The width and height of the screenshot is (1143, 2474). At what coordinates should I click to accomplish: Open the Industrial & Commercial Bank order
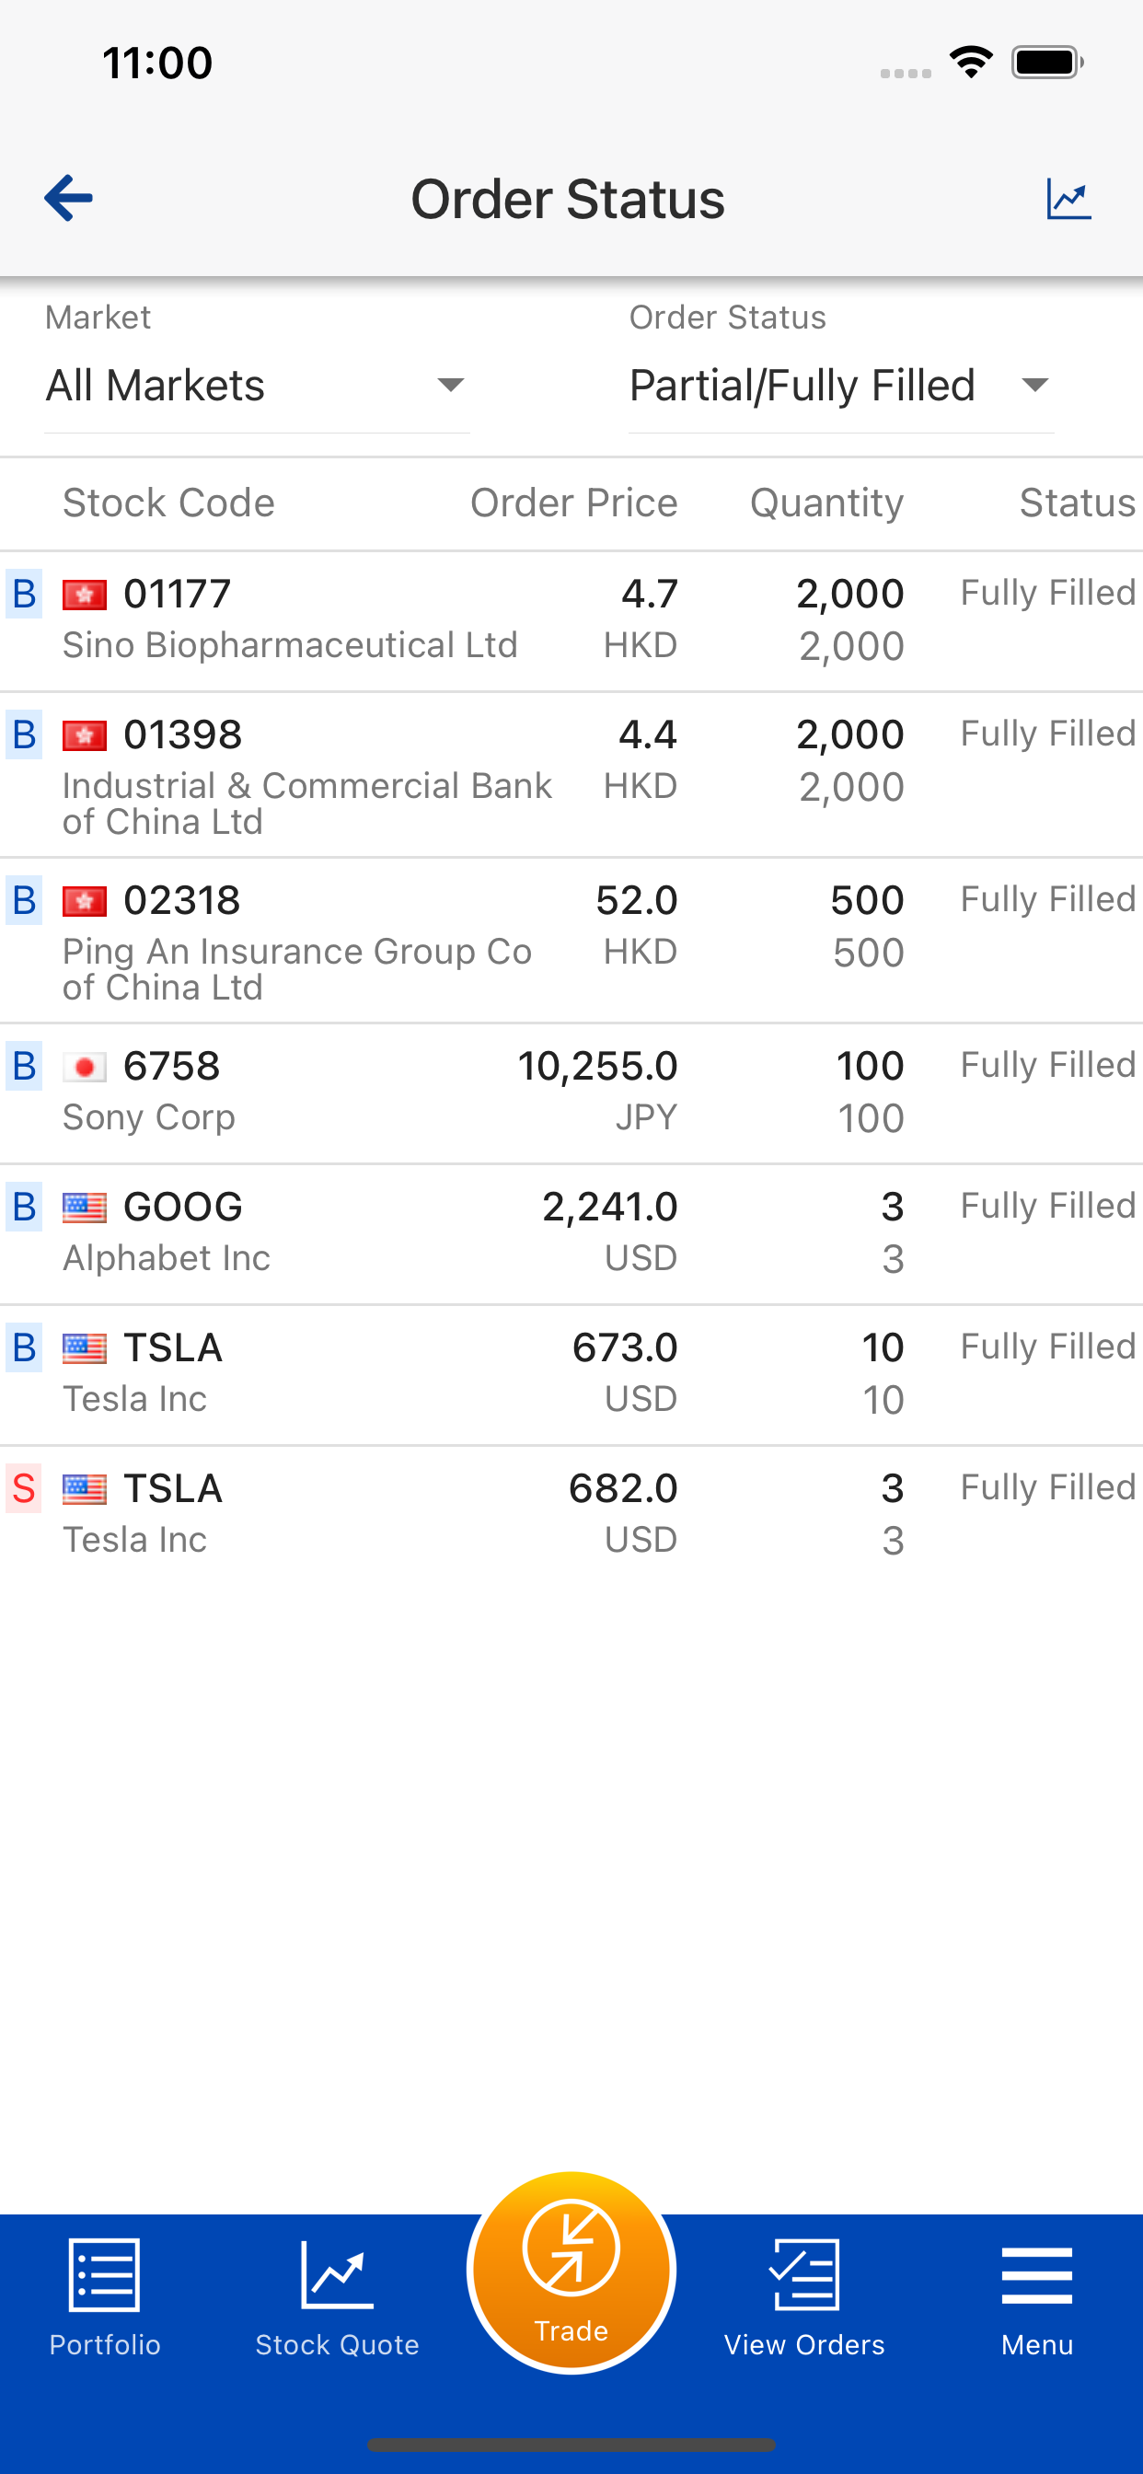[x=571, y=774]
